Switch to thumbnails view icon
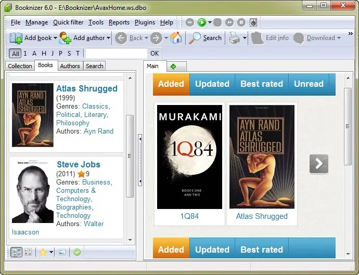The image size is (359, 275). tap(28, 252)
